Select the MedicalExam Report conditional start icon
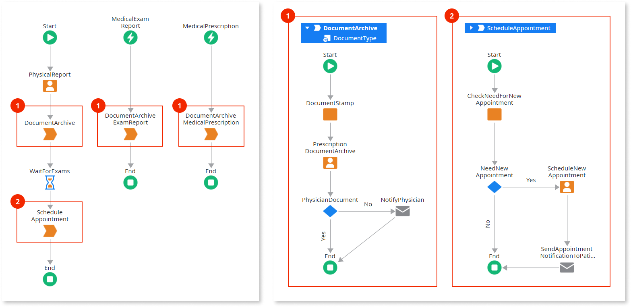The width and height of the screenshot is (631, 307). [x=130, y=38]
